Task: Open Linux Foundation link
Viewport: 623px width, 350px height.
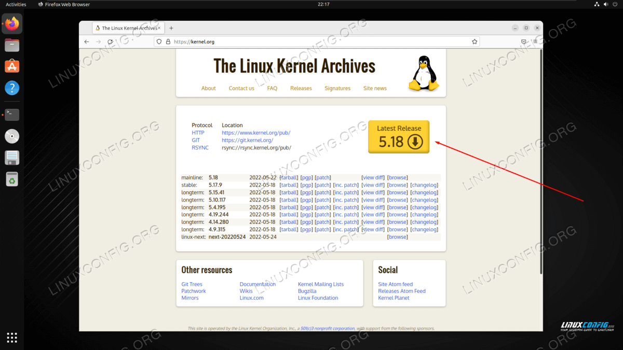Action: (x=318, y=298)
